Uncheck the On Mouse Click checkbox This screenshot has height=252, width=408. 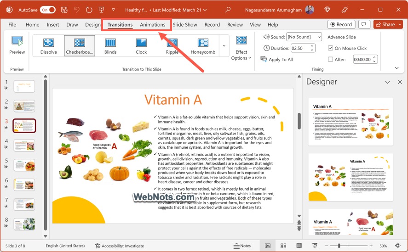[330, 48]
